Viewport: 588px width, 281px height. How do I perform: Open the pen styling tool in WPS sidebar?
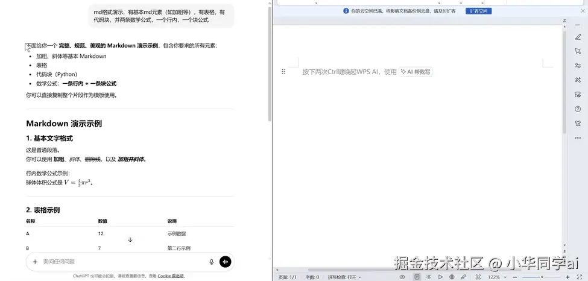coord(578,37)
